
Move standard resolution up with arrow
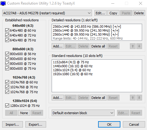point(133,98)
